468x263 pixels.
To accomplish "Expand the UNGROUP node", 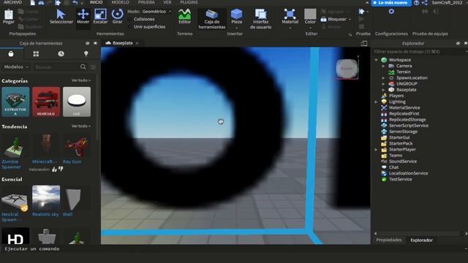I will click(383, 84).
